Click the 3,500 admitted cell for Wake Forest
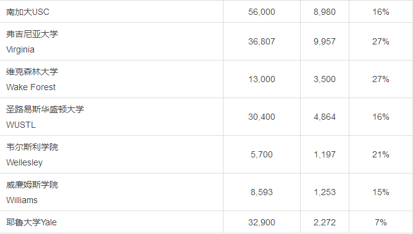Image resolution: width=413 pixels, height=234 pixels. click(x=325, y=79)
